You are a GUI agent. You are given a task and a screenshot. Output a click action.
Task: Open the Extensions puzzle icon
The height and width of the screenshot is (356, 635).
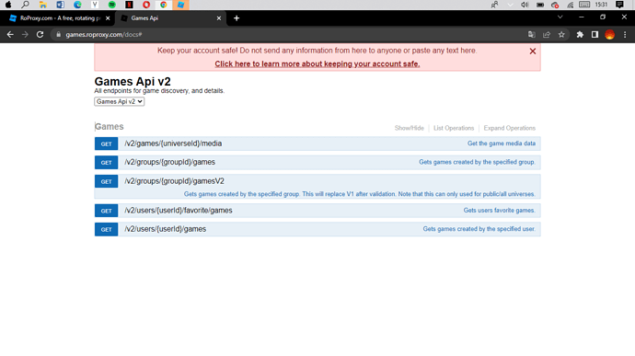[580, 34]
